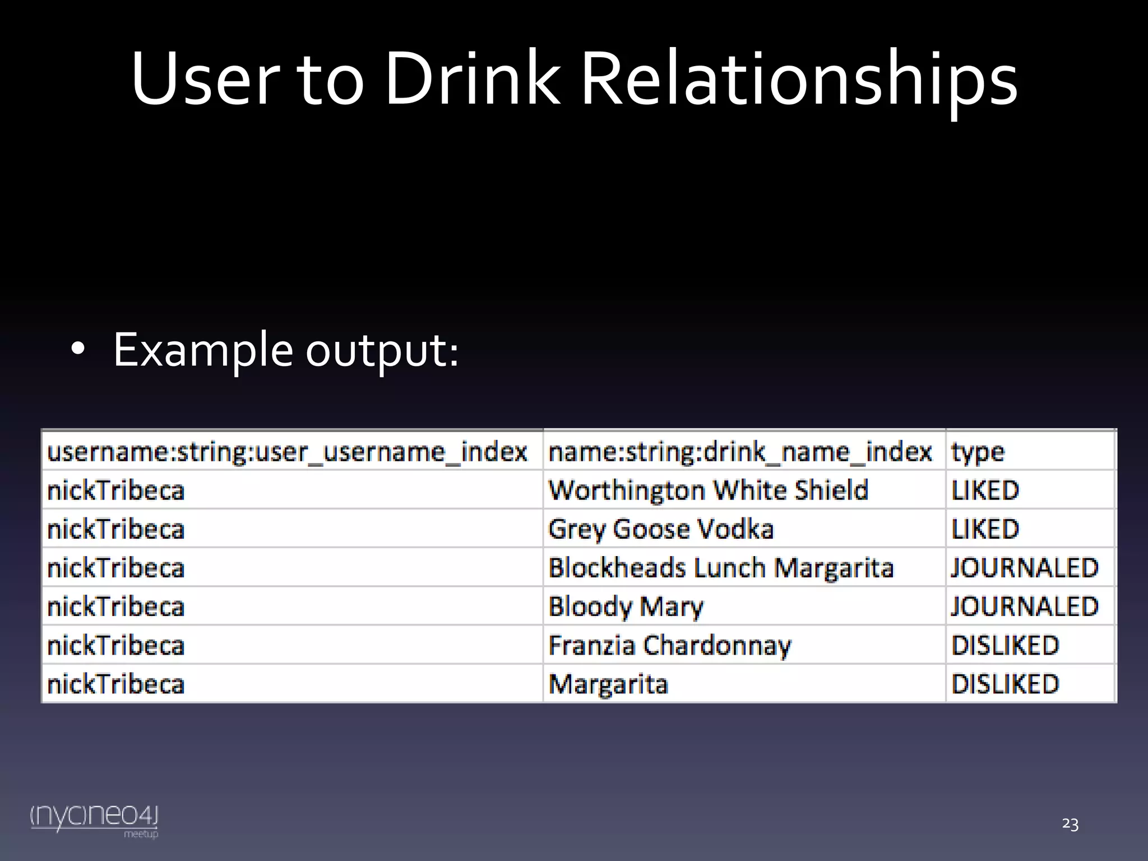Click the slide number 23
Image resolution: width=1148 pixels, height=861 pixels.
tap(1070, 824)
